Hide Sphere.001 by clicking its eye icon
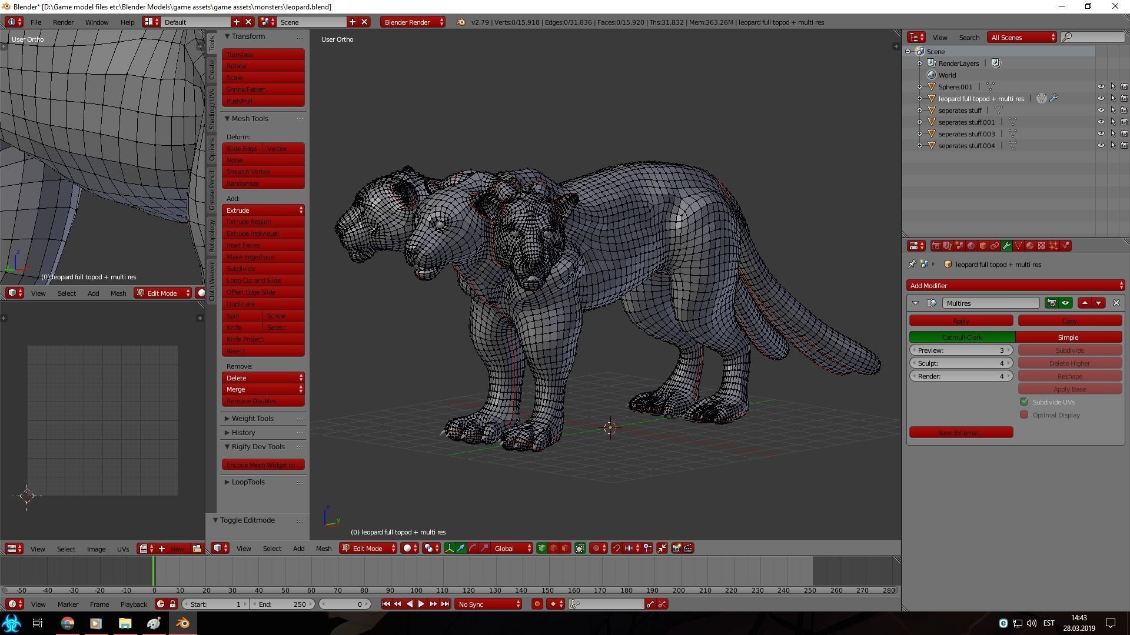The height and width of the screenshot is (635, 1130). [x=1101, y=86]
